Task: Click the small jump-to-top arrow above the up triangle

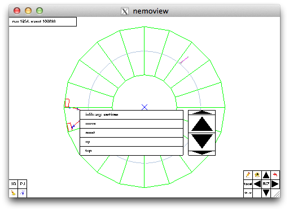Action: (202, 112)
